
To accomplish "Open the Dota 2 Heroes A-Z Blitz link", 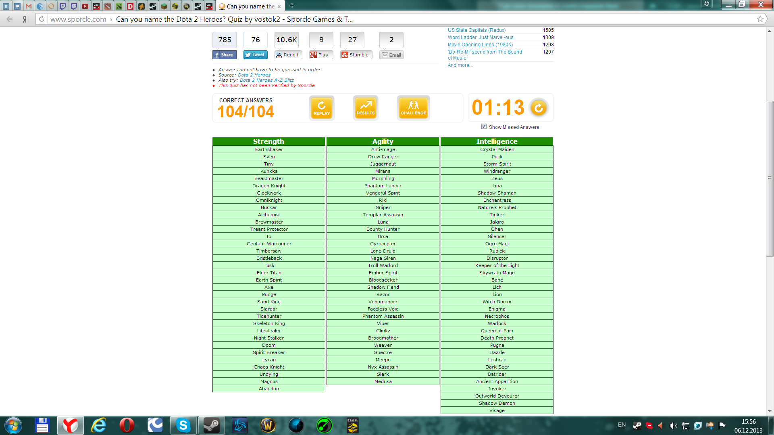I will pos(266,80).
